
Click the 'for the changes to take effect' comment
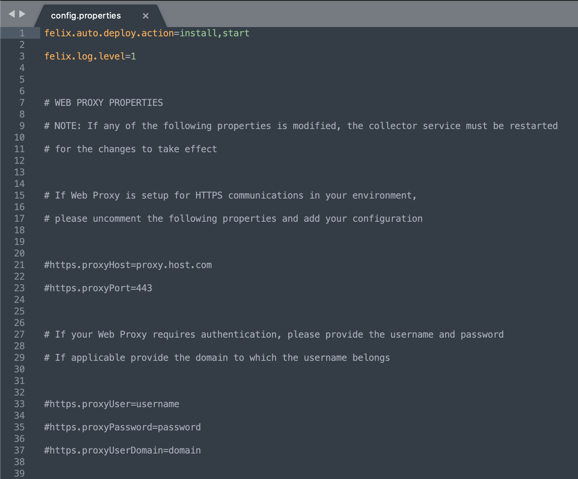click(131, 149)
